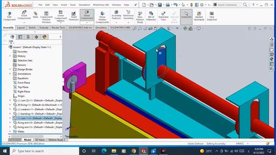This screenshot has width=276, height=155.
Task: Click the Print icon
Action: tap(168, 5)
